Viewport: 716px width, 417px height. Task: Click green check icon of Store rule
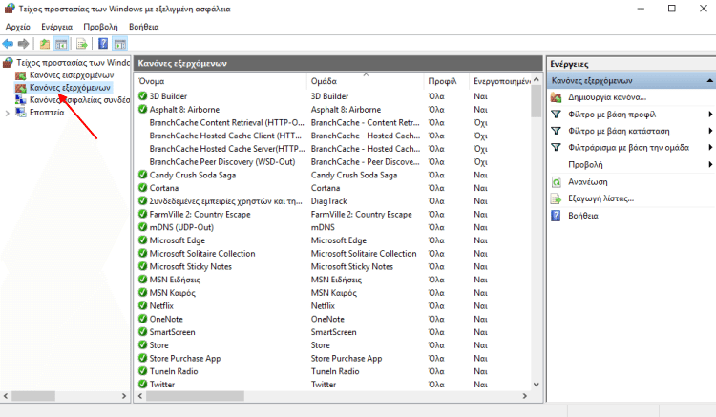click(x=142, y=344)
